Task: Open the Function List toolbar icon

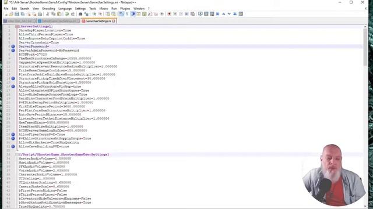Action: 150,14
